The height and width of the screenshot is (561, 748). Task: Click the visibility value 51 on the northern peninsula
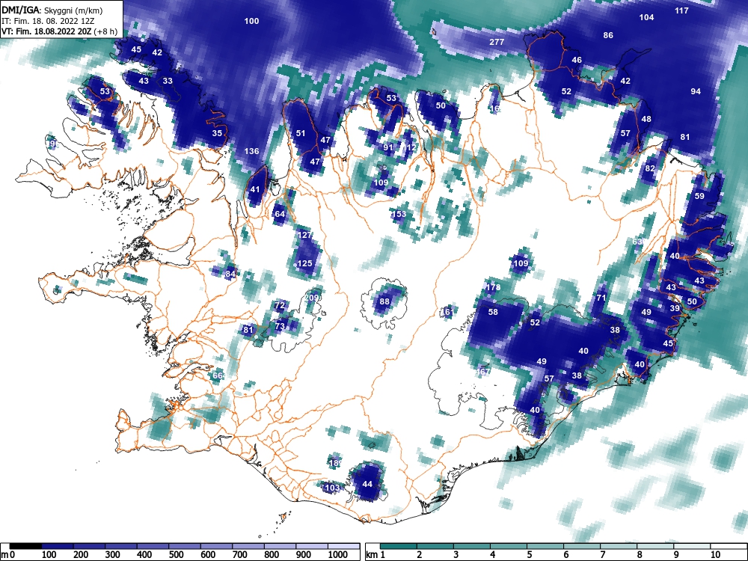coord(301,134)
